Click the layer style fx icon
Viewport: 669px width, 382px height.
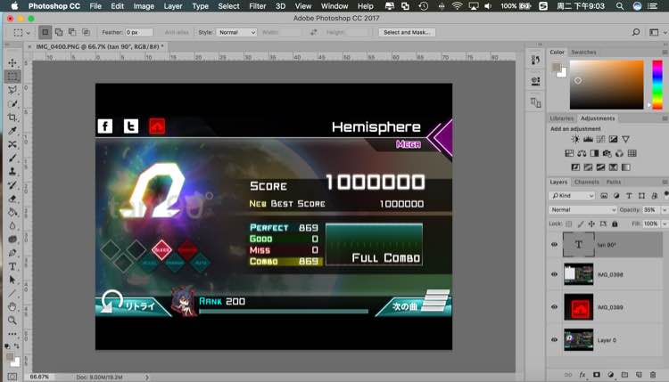coord(582,375)
